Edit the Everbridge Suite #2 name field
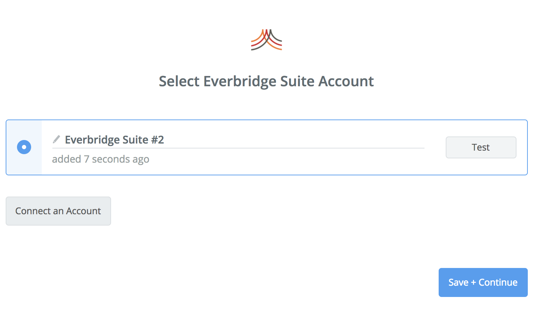 238,140
